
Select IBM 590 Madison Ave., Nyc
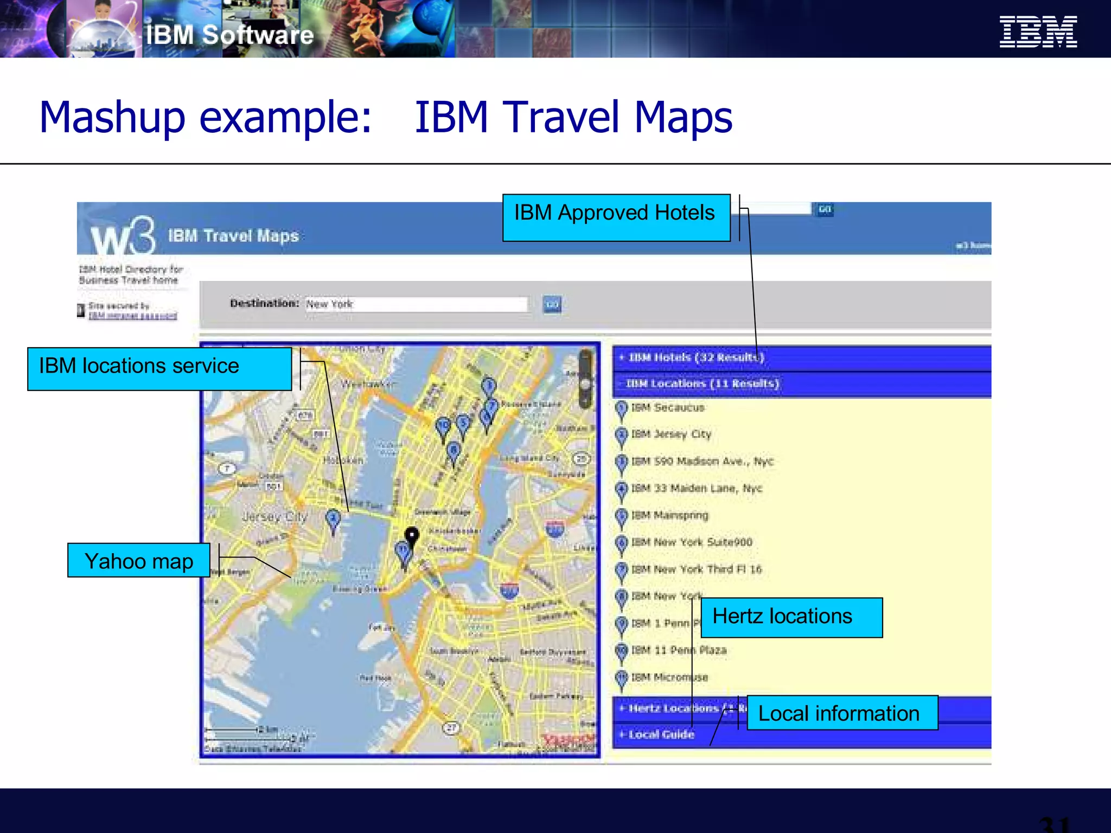click(702, 461)
